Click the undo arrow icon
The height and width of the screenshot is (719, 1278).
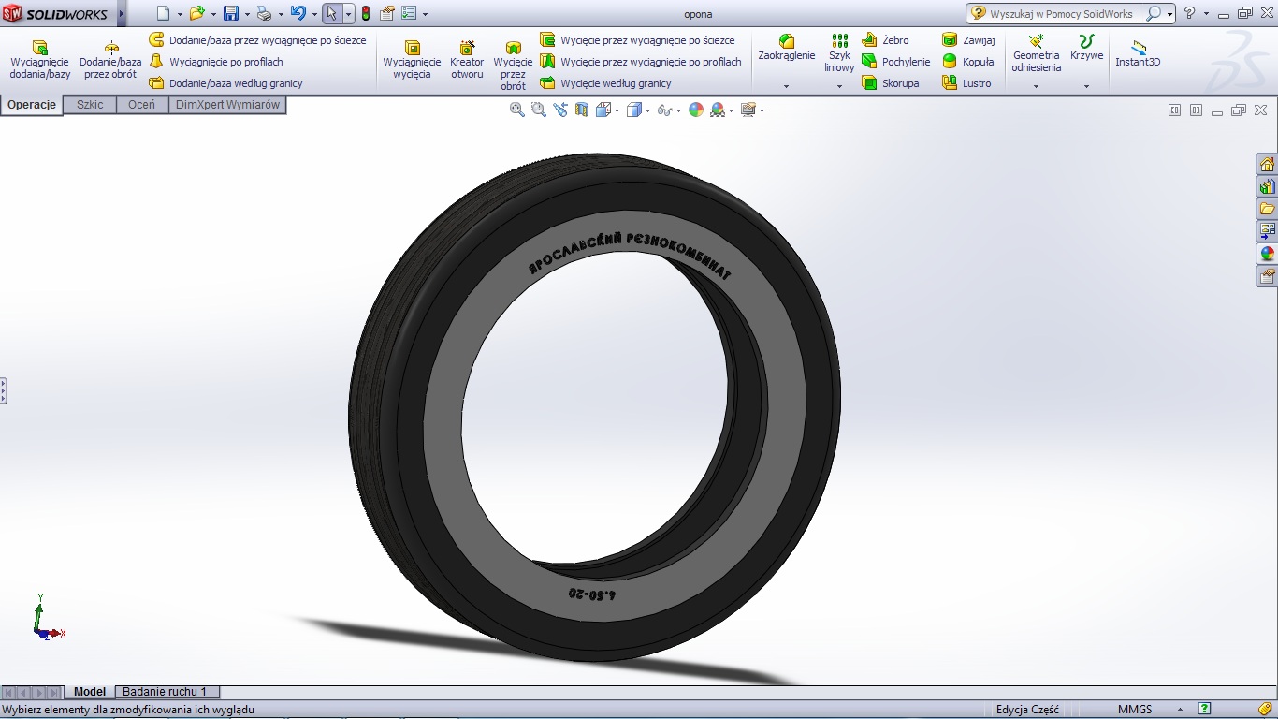(x=298, y=13)
